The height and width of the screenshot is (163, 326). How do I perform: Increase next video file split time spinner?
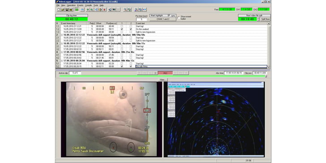click(258, 18)
